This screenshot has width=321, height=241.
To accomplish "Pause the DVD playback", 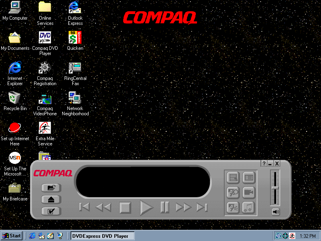I will [x=165, y=207].
